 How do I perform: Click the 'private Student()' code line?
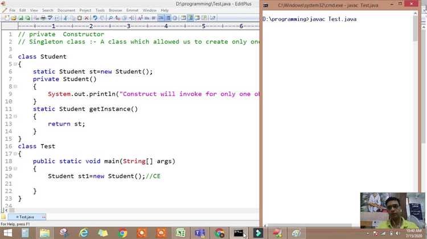coord(64,79)
